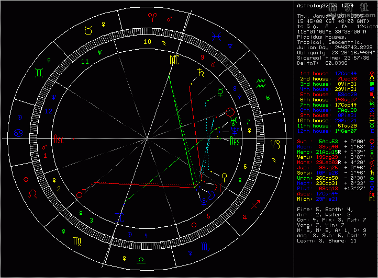The height and width of the screenshot is (278, 378).
Task: Select the 'Plut: 0Sag13' position row
Action: click(336, 189)
